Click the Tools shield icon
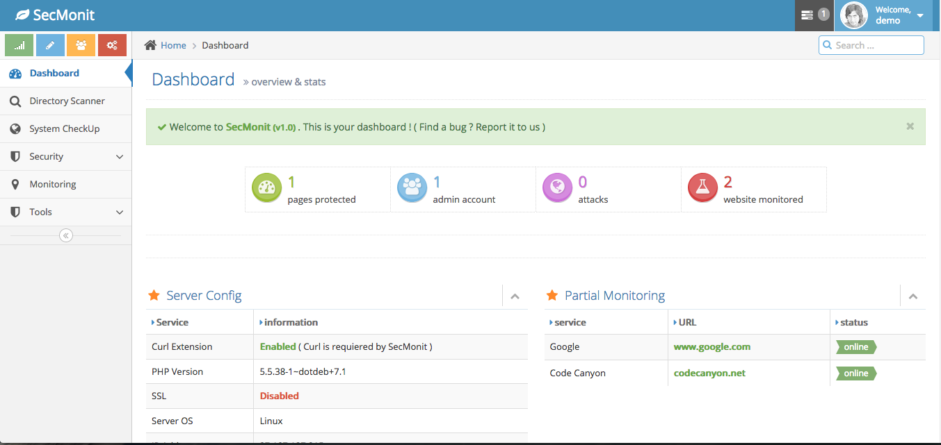The height and width of the screenshot is (445, 941). click(x=15, y=212)
